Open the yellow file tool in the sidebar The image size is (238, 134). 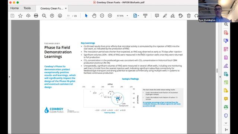[226, 90]
